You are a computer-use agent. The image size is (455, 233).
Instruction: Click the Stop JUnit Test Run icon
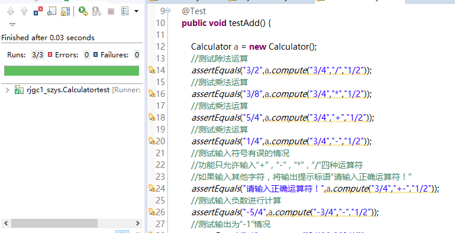[111, 11]
